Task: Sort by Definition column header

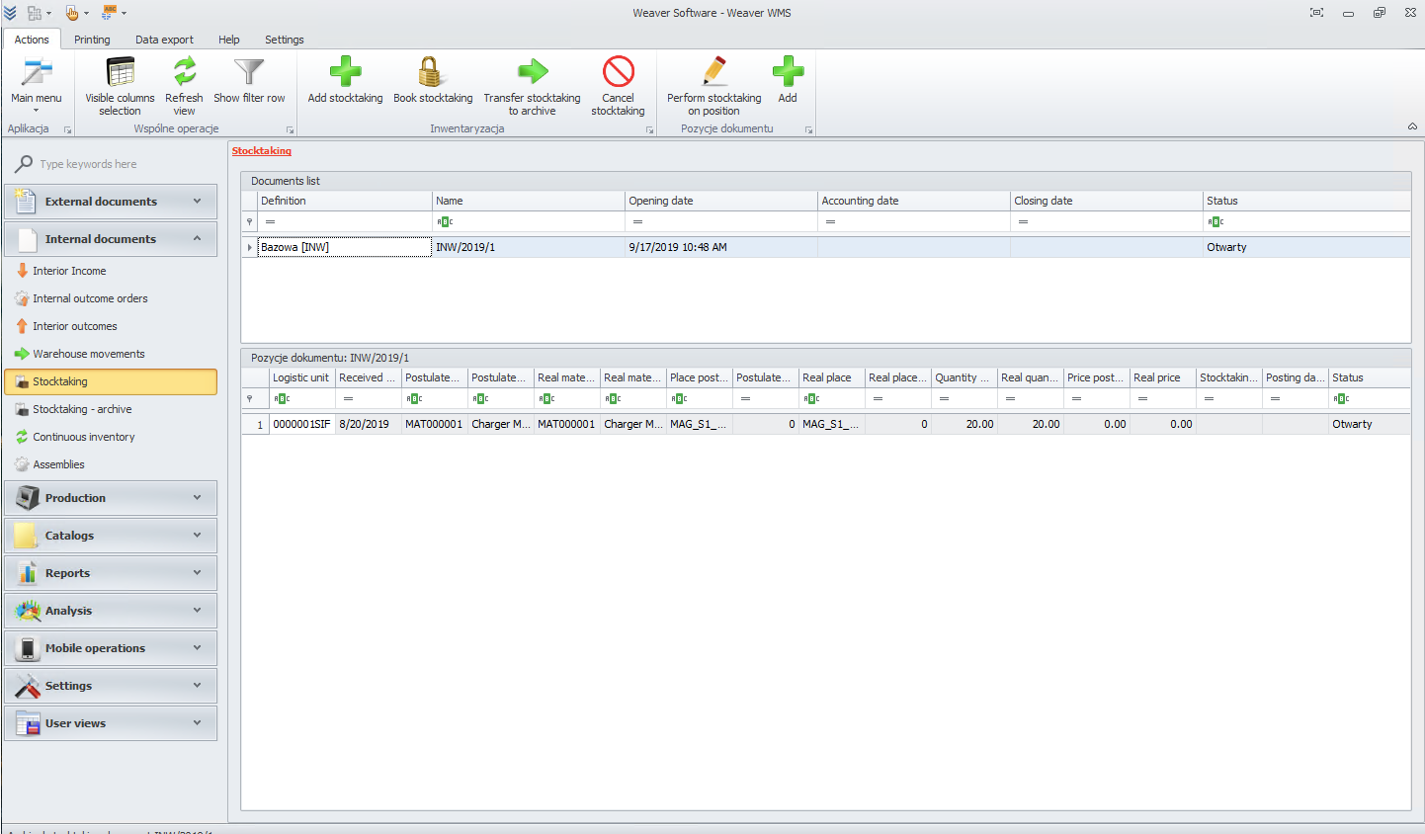Action: [344, 201]
